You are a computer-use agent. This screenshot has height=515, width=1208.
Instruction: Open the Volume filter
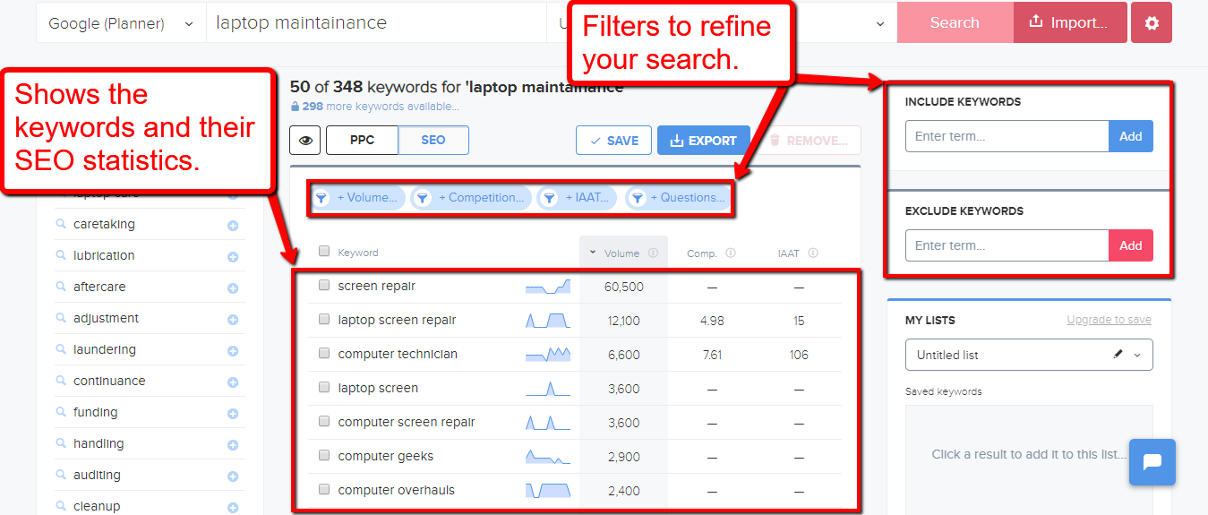point(358,198)
